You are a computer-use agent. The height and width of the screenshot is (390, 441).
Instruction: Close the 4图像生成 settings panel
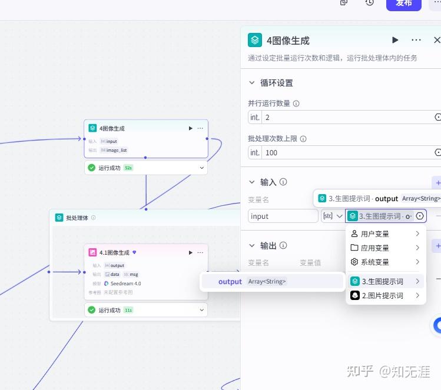[x=437, y=40]
